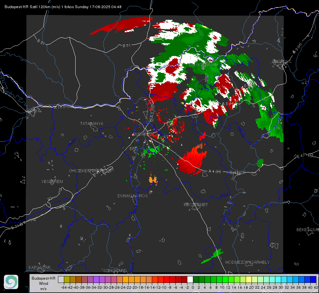The width and height of the screenshot is (319, 293).
Task: Click the blue 'Pest' county label
Action: [224, 196]
